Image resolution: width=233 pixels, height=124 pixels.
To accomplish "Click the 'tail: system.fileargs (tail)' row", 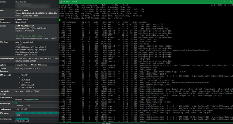I will click(115, 85).
